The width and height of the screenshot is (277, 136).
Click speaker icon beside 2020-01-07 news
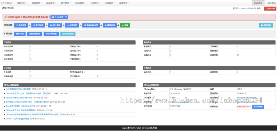(x=4, y=89)
